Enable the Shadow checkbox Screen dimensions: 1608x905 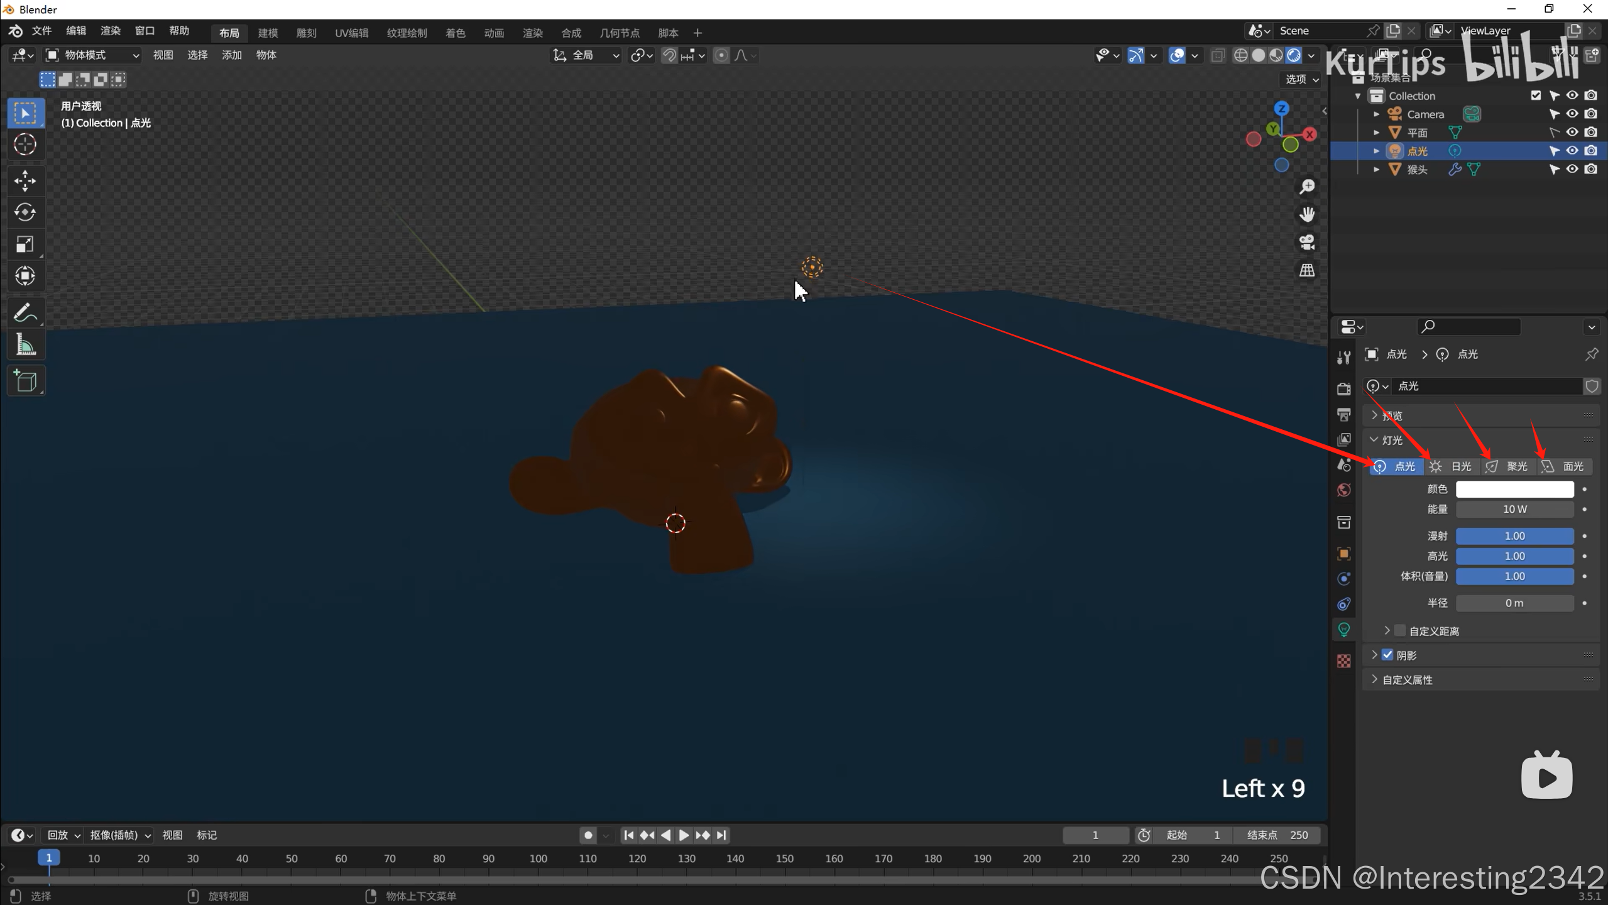coord(1387,655)
